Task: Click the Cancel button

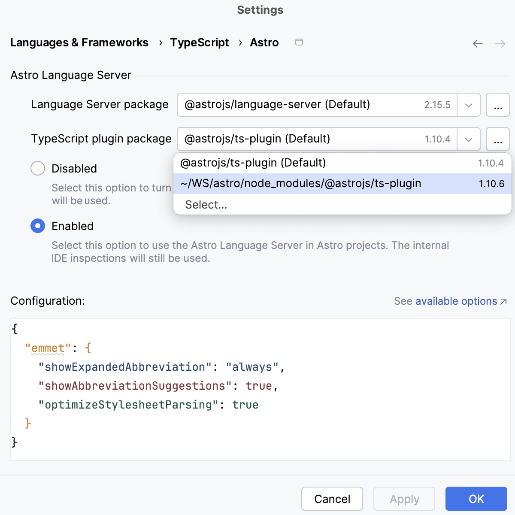Action: [332, 499]
